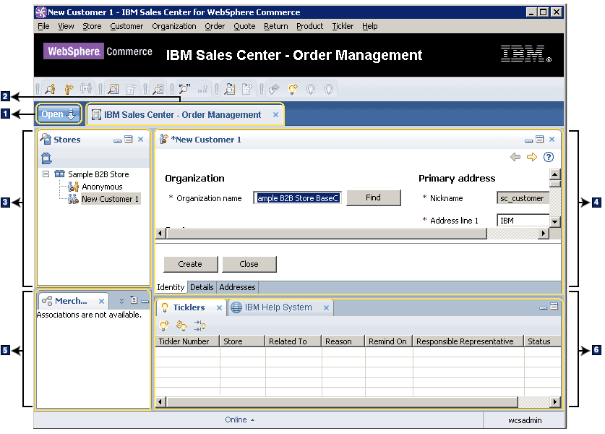605x434 pixels.
Task: Click the editor horizontal scrollbar right arrow
Action: pos(544,233)
